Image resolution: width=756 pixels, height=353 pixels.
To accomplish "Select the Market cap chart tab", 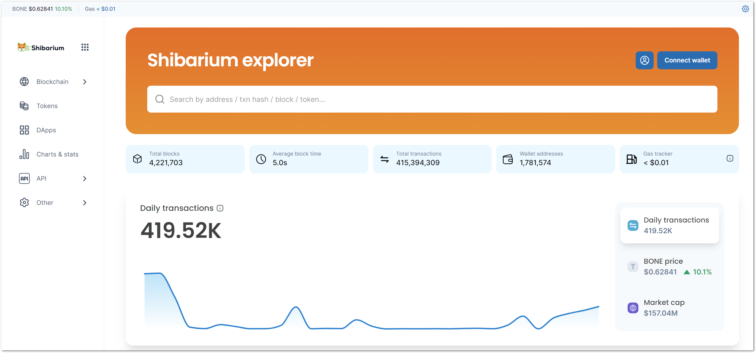I will pos(670,308).
